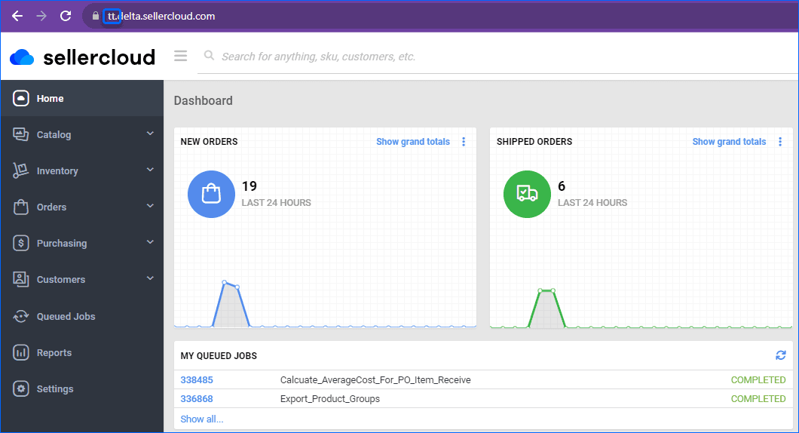Open the Queued Jobs menu item

point(82,316)
